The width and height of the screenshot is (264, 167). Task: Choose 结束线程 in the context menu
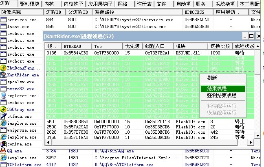click(217, 88)
